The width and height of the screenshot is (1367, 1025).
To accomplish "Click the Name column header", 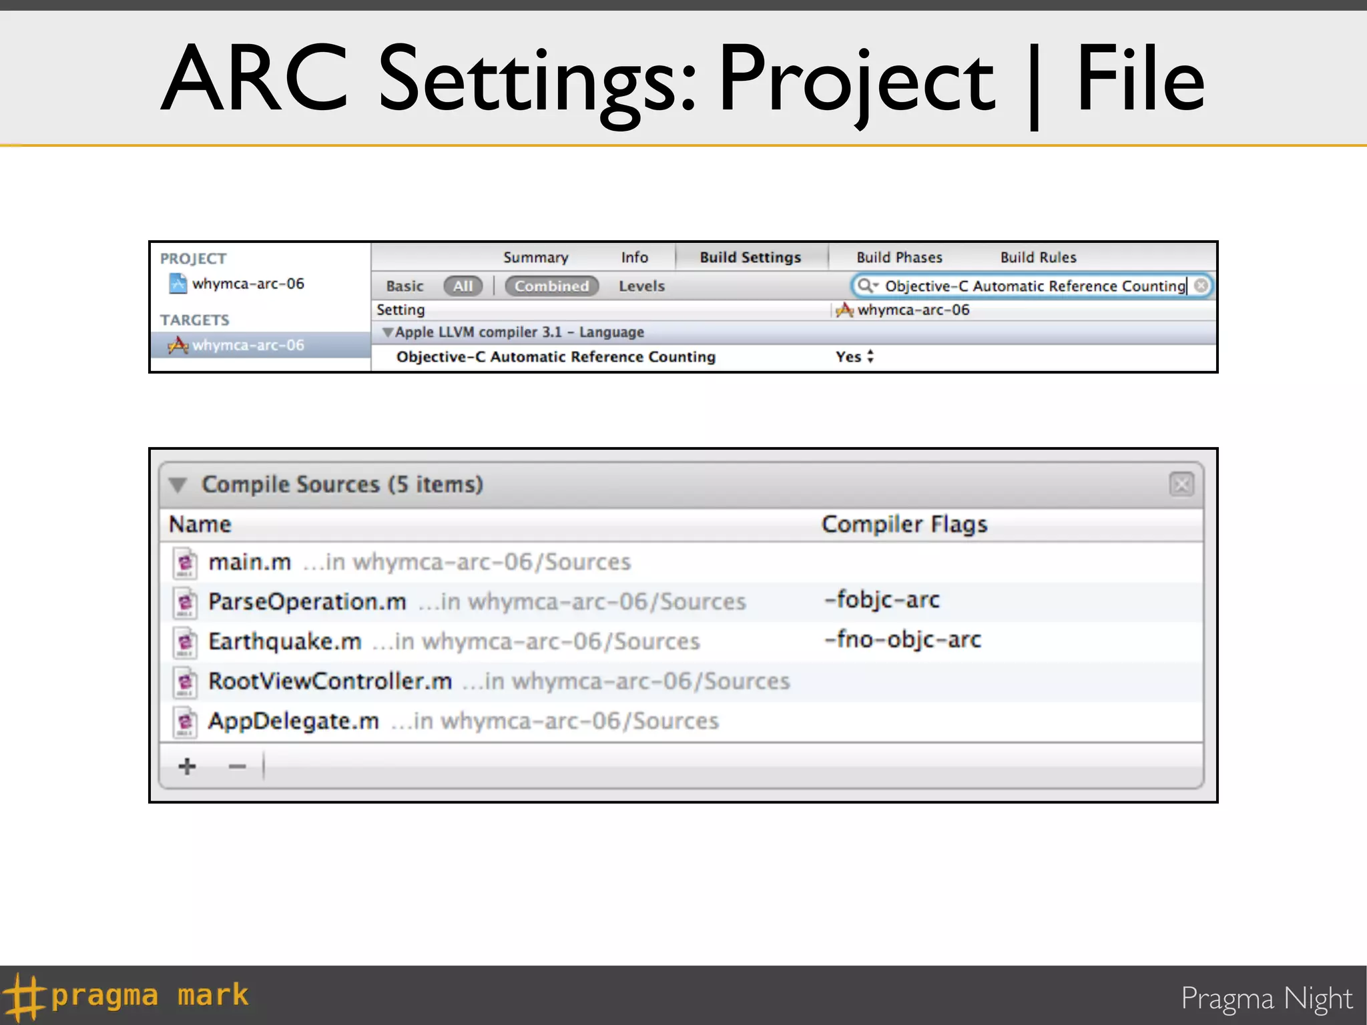I will (200, 525).
